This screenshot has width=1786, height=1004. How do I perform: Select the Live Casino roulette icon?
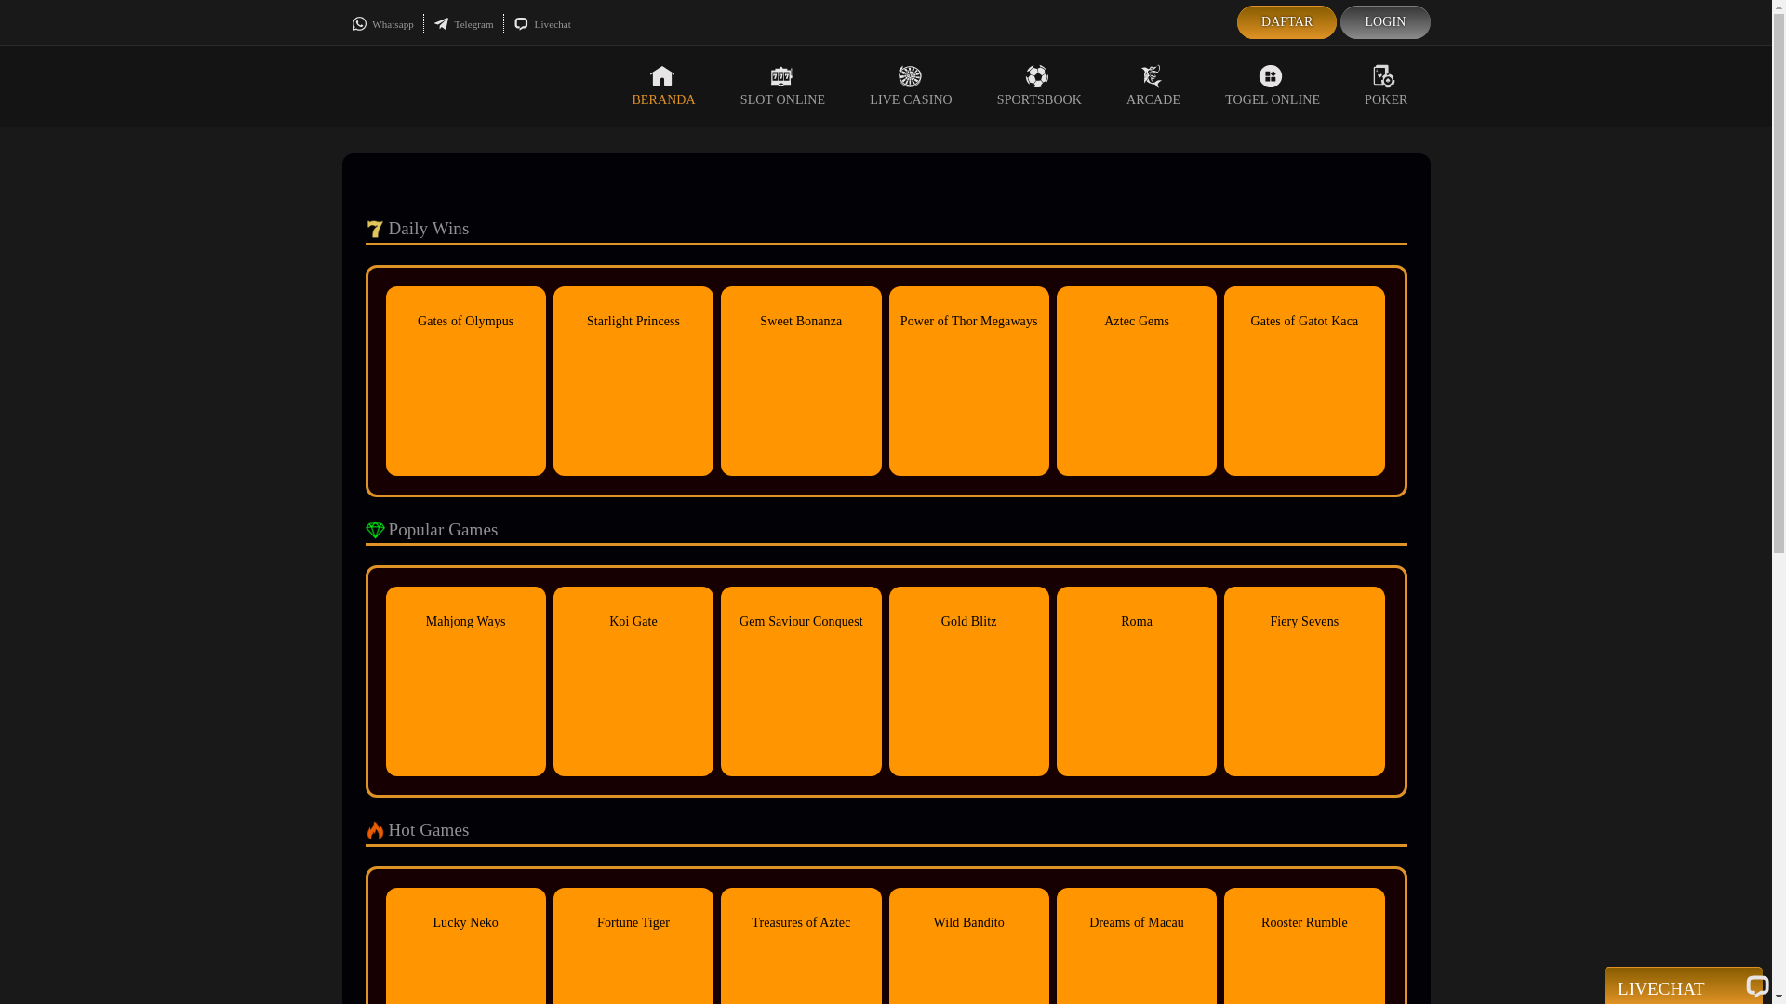[x=910, y=76]
